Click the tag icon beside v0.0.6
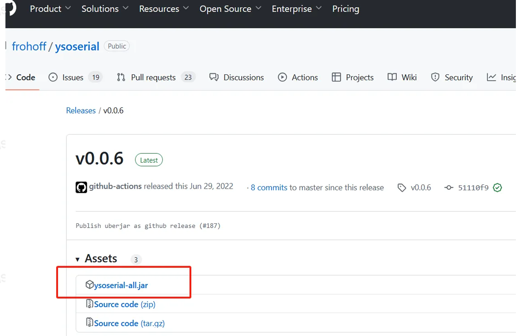521x336 pixels. point(402,188)
